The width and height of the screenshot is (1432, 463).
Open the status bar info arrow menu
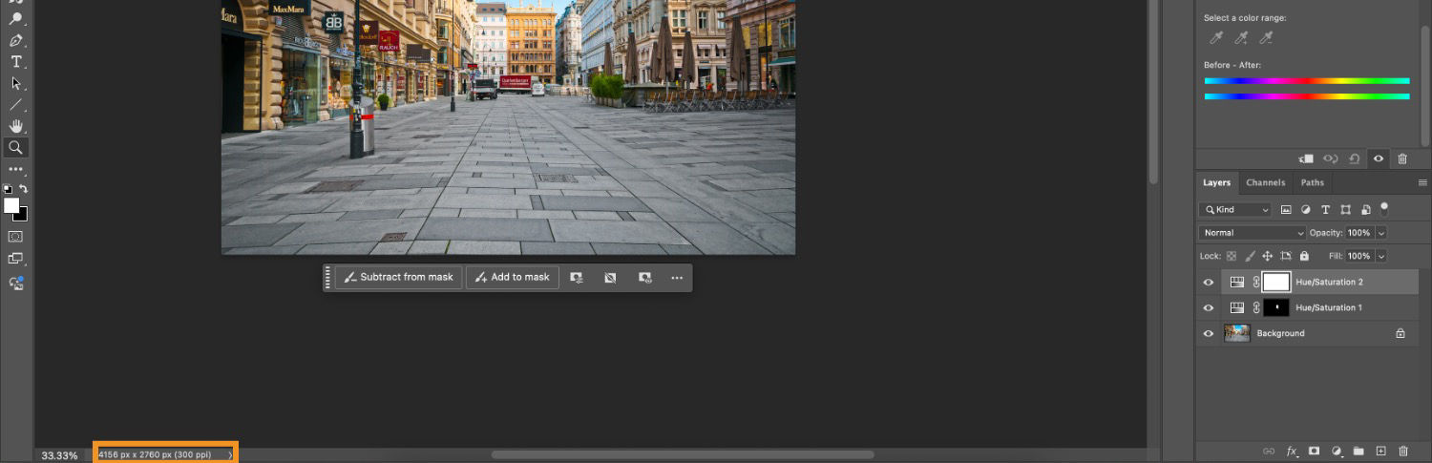click(230, 455)
